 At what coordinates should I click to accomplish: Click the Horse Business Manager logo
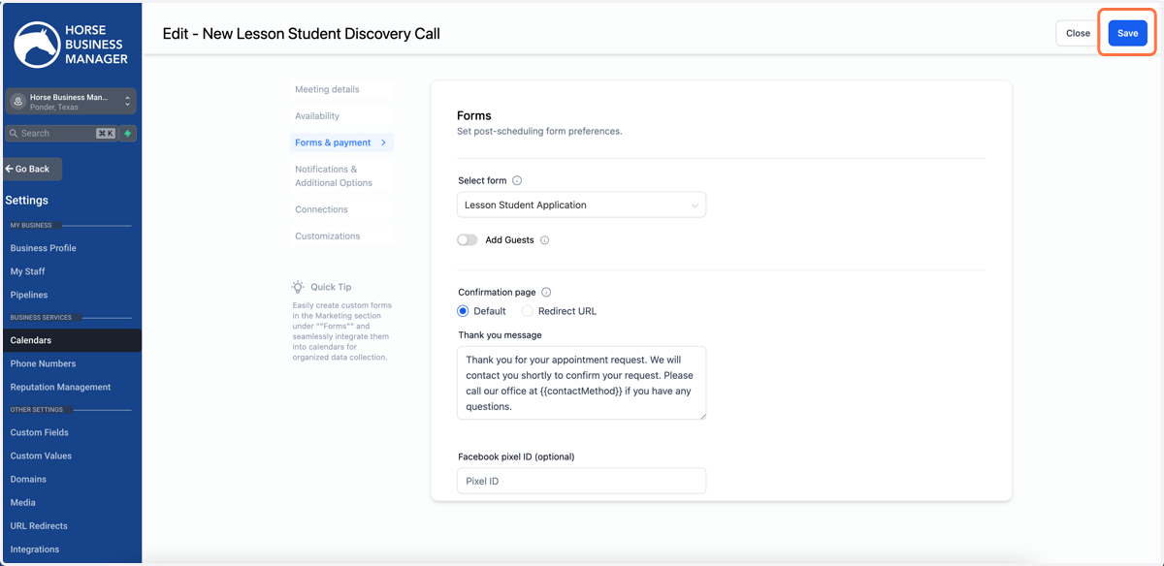[71, 45]
